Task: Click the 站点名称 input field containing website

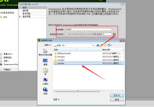Action: click(x=88, y=29)
